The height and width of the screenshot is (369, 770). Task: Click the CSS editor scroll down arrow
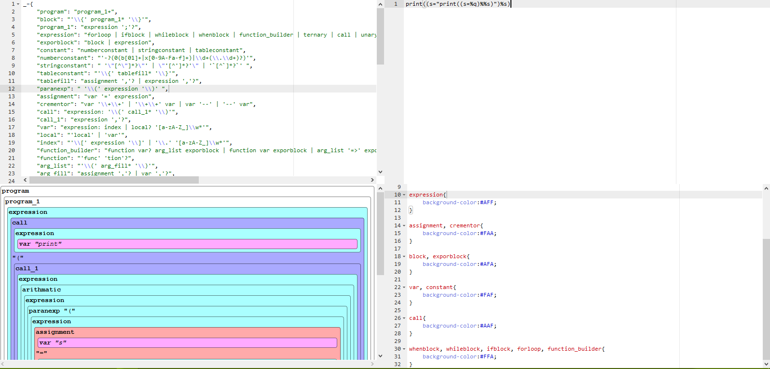point(766,365)
